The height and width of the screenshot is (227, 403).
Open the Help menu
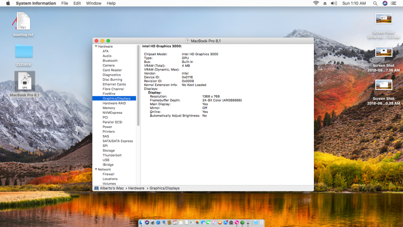click(x=111, y=3)
